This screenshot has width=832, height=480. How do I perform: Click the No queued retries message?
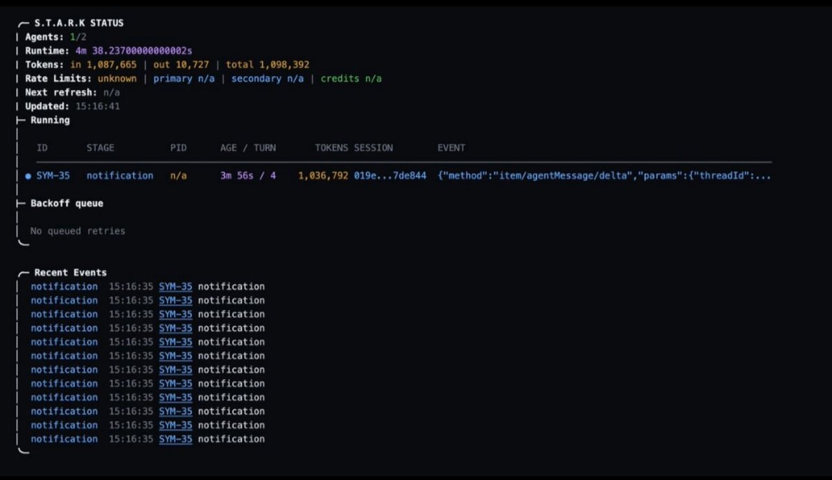78,231
